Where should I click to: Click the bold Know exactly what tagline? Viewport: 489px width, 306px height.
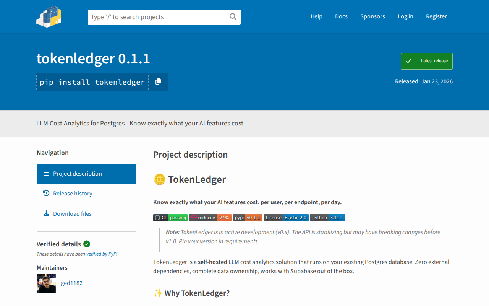(247, 202)
